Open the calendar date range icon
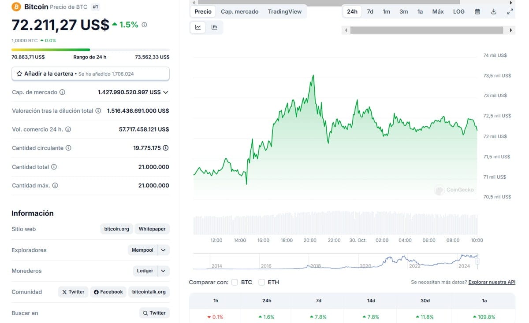529x323 pixels. pos(477,12)
